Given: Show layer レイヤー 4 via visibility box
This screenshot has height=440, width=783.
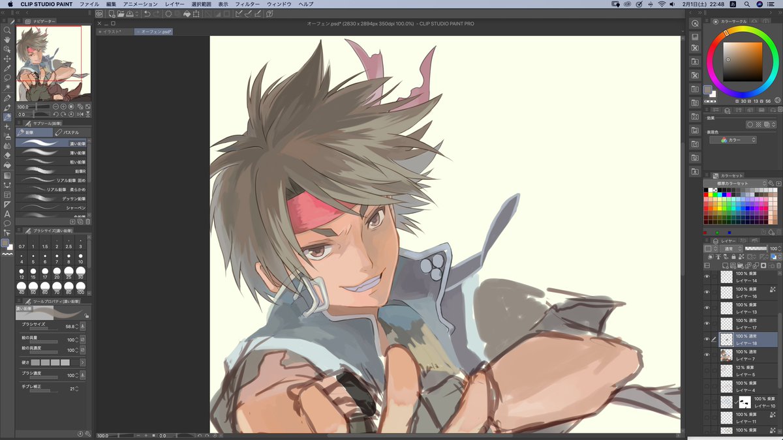Looking at the screenshot, I should pyautogui.click(x=707, y=386).
